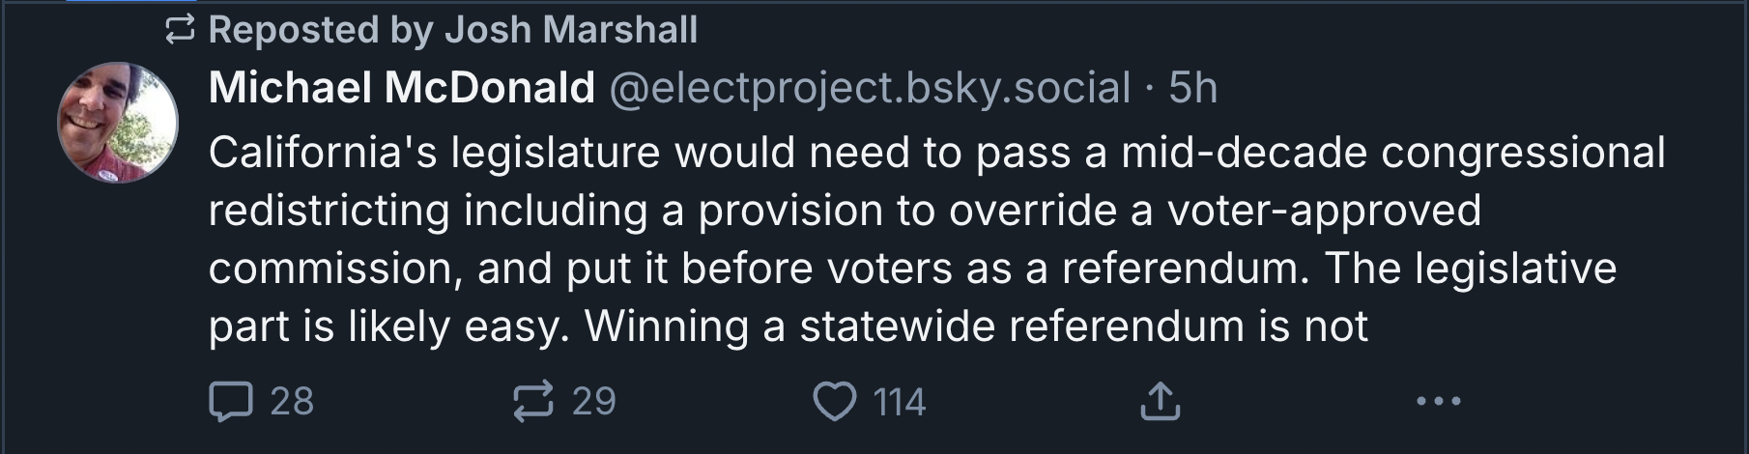Click the small repost icon beside "Reposted by"
This screenshot has width=1749, height=454.
pyautogui.click(x=180, y=30)
